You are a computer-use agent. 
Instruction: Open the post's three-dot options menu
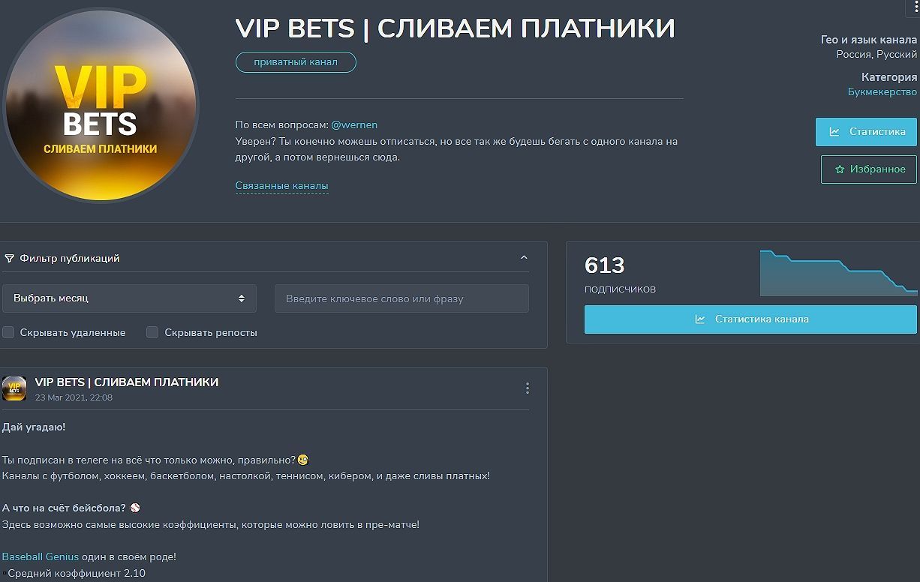[x=528, y=388]
